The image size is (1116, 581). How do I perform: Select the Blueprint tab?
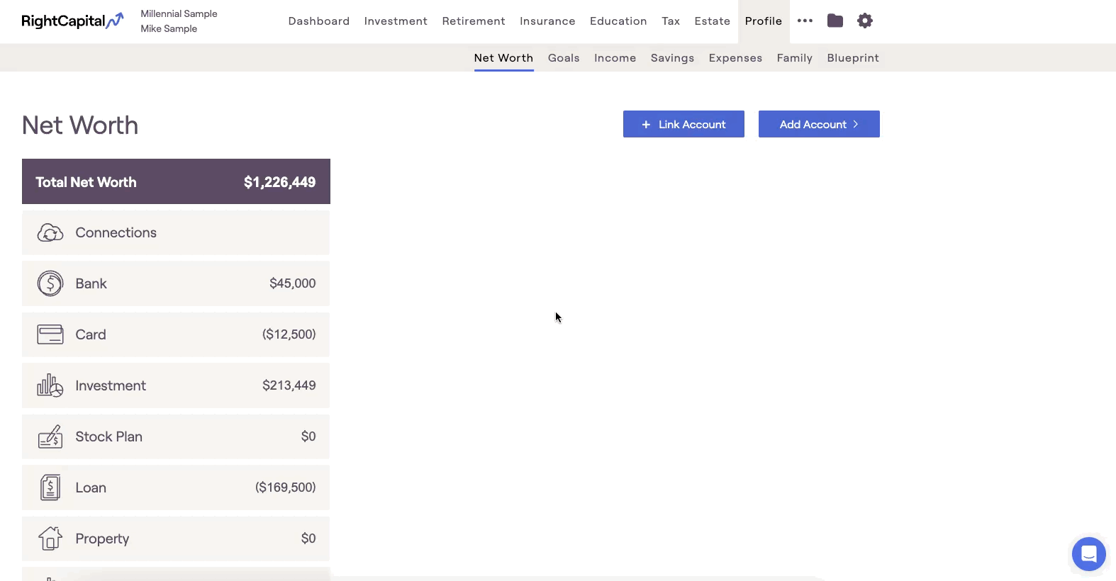(x=853, y=58)
